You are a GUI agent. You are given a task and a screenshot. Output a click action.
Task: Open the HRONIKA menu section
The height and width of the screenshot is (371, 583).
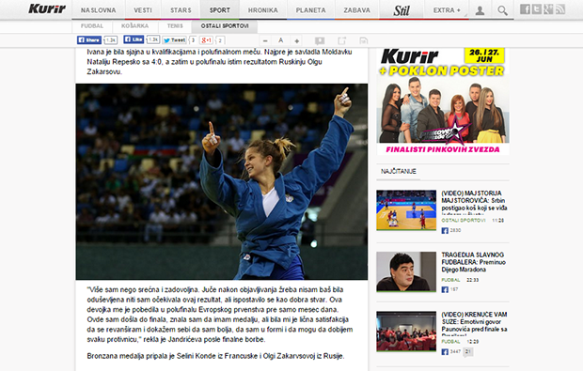coord(263,10)
